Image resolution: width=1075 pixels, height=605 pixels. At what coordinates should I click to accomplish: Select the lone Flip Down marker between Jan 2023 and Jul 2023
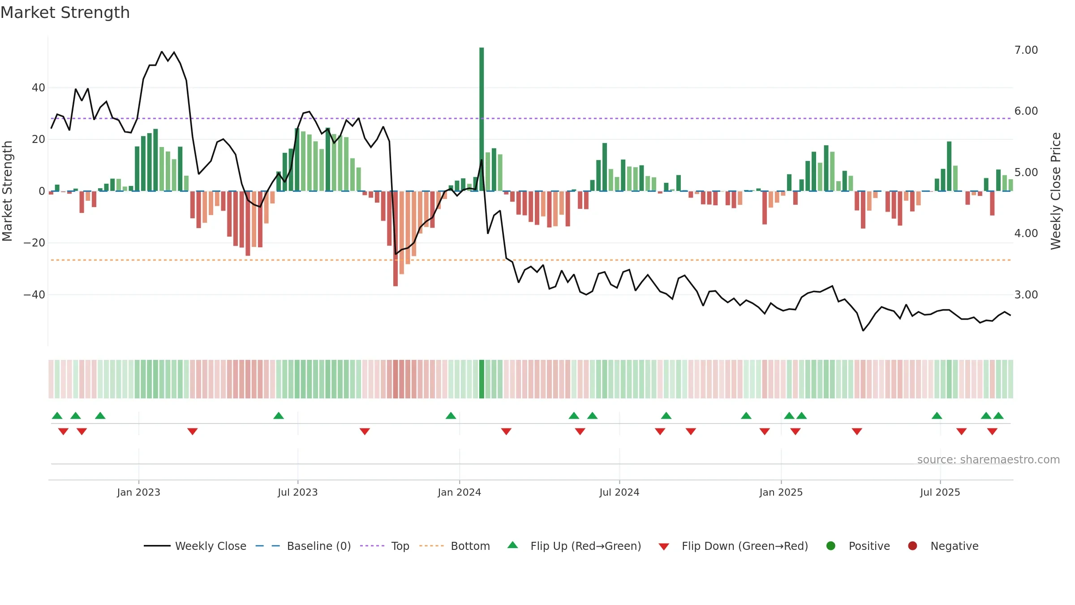click(x=193, y=432)
